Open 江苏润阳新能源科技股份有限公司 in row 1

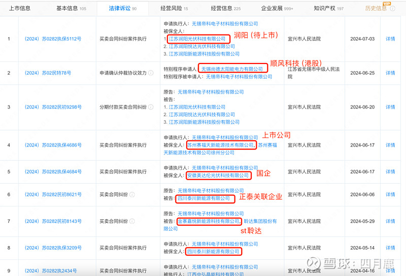tap(204, 54)
